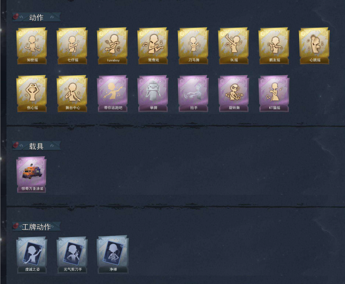Viewport: 345px width, 284px height.
Task: Select the 刀马舞 dance action
Action: click(193, 46)
